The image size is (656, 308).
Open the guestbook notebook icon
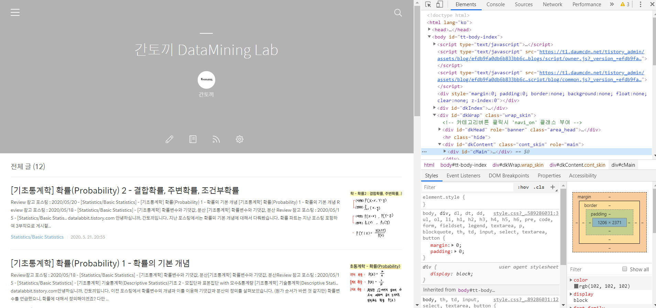click(x=193, y=139)
